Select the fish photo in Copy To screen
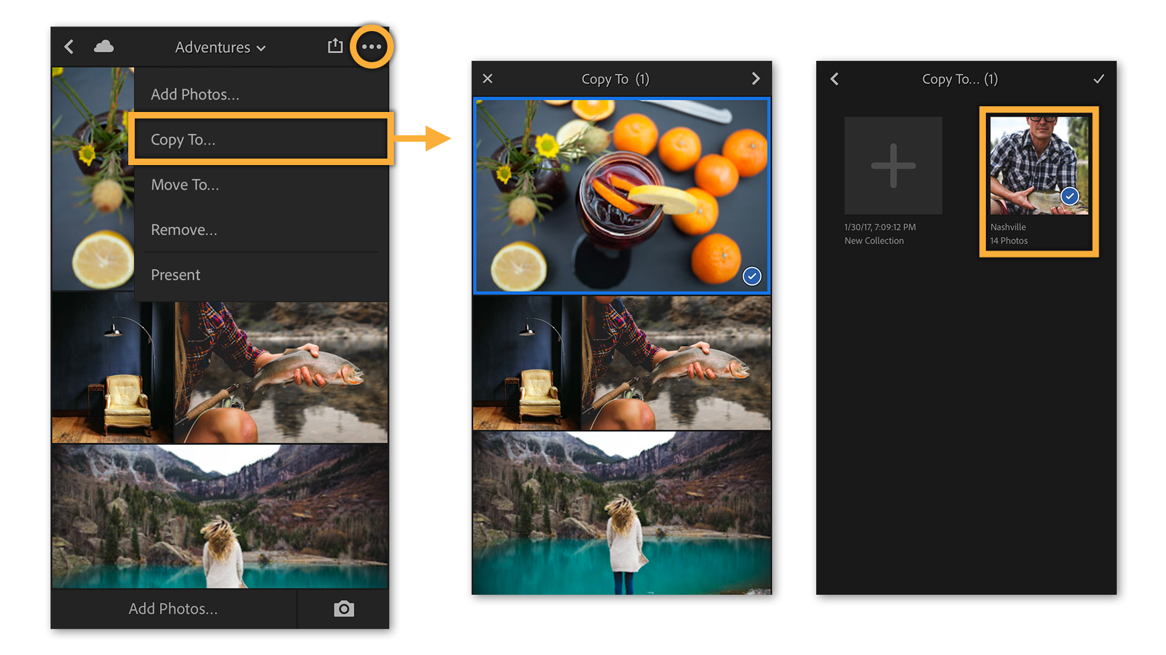Image resolution: width=1166 pixels, height=655 pixels. point(676,363)
